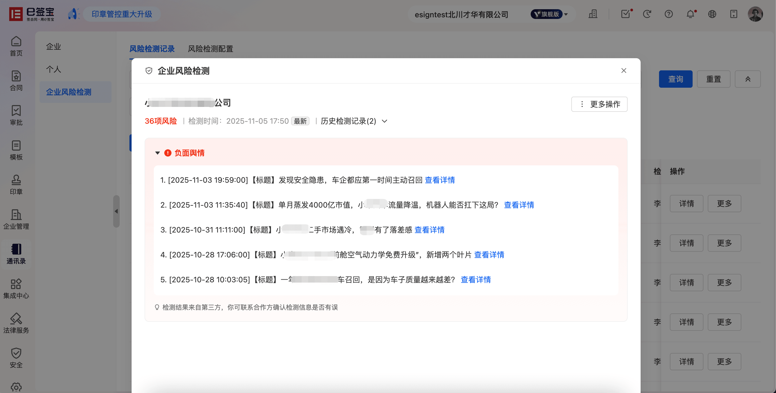Viewport: 776px width, 393px height.
Task: Open 查看详情 for item 3 about 二手市场遇冷
Action: tap(429, 230)
